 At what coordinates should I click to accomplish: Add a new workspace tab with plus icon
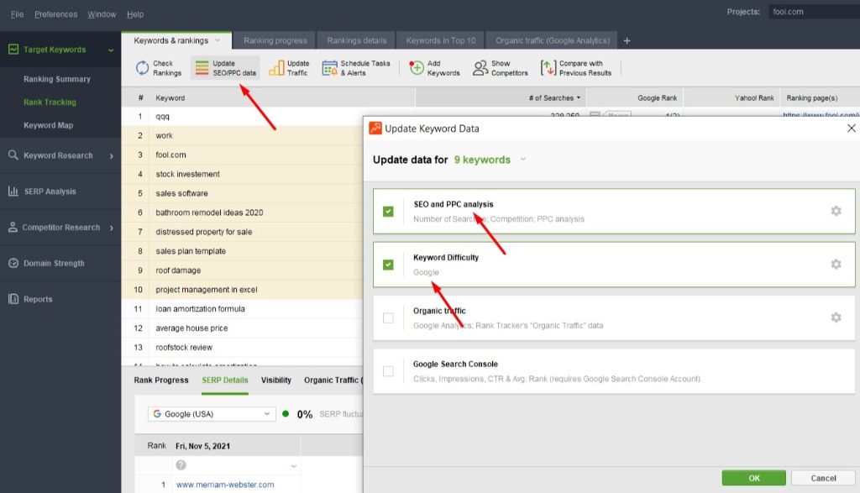tap(627, 40)
